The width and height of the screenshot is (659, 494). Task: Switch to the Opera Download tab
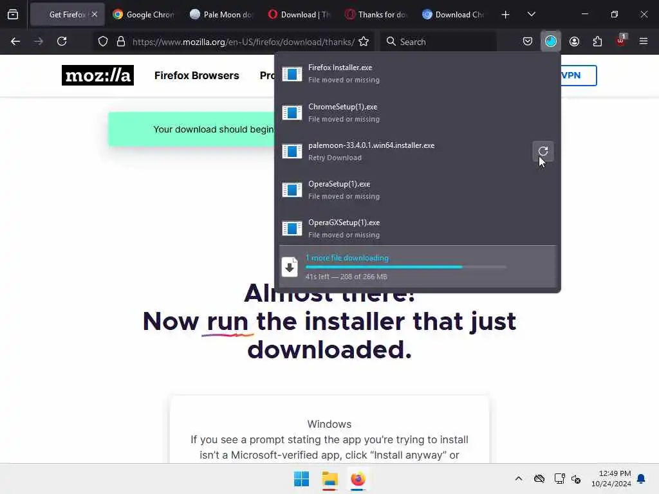299,14
